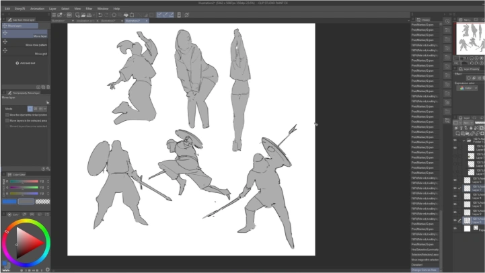Click the zoom in icon in the Navigator
Image resolution: width=485 pixels, height=273 pixels.
tap(477, 58)
